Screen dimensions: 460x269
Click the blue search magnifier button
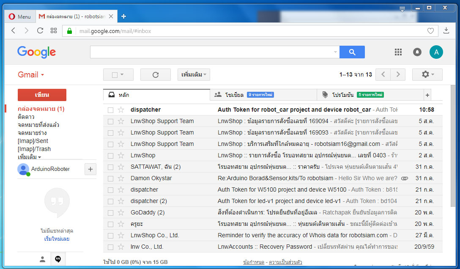[x=352, y=52]
